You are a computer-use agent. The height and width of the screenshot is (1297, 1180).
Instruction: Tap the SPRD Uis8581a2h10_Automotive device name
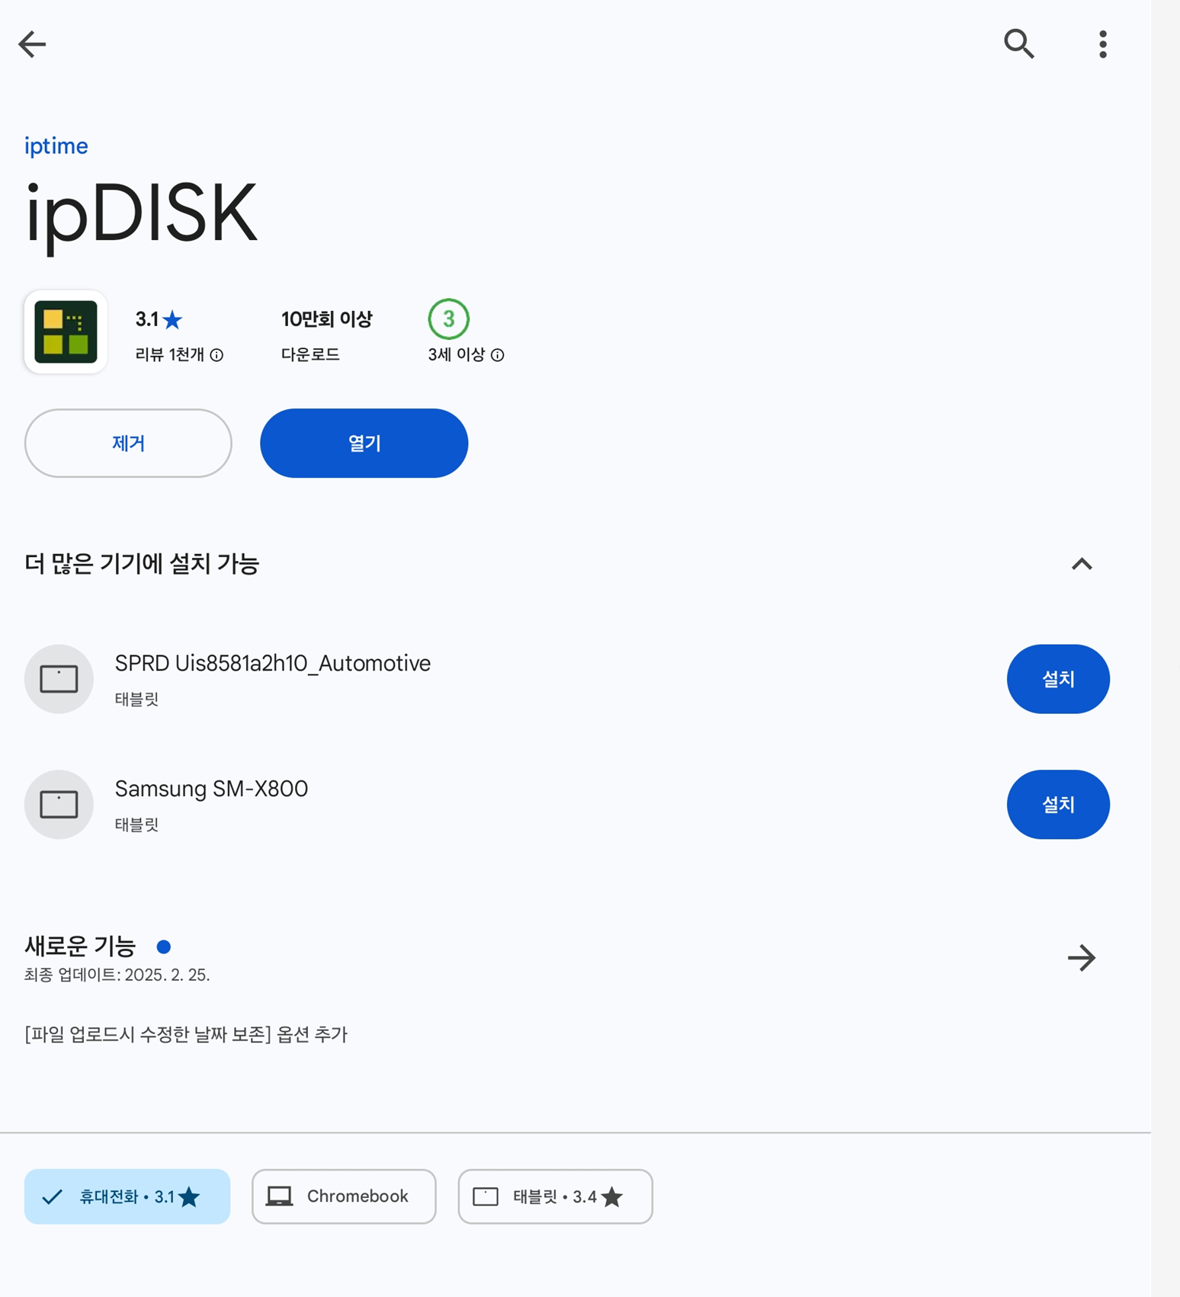tap(273, 663)
